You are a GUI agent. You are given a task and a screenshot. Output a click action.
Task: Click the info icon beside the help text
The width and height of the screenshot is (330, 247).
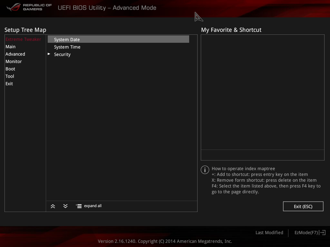click(x=205, y=170)
